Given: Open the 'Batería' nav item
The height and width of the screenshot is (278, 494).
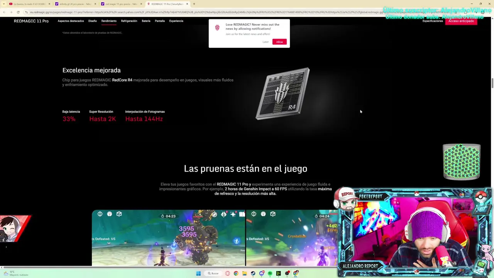Looking at the screenshot, I should pyautogui.click(x=146, y=21).
